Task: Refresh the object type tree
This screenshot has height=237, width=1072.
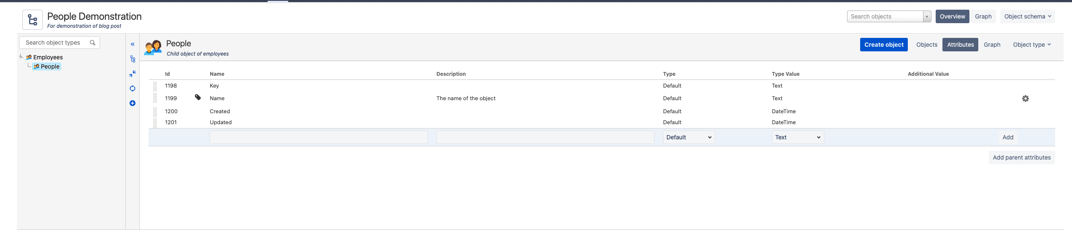Action: [133, 88]
